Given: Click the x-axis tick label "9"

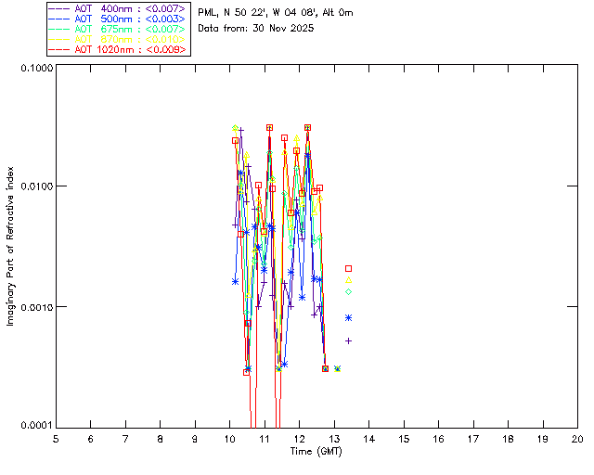Looking at the screenshot, I should (195, 439).
